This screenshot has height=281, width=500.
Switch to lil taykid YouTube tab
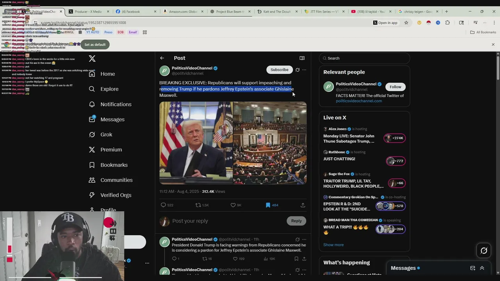tap(371, 12)
